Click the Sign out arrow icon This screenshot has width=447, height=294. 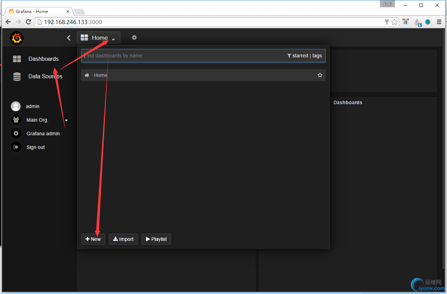16,147
